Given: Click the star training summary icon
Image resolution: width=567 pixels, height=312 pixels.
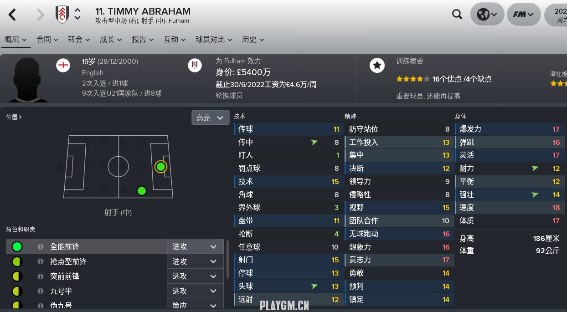Looking at the screenshot, I should point(377,66).
